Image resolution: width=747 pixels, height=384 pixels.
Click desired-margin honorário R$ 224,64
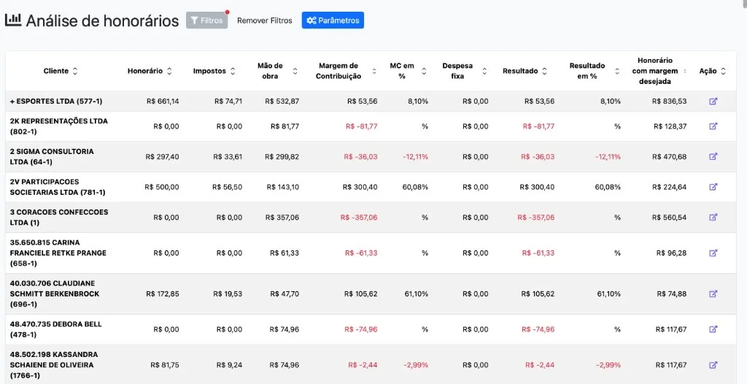670,187
